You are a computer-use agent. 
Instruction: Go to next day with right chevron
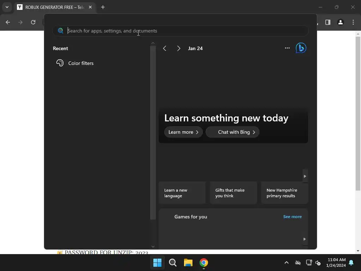(x=179, y=48)
